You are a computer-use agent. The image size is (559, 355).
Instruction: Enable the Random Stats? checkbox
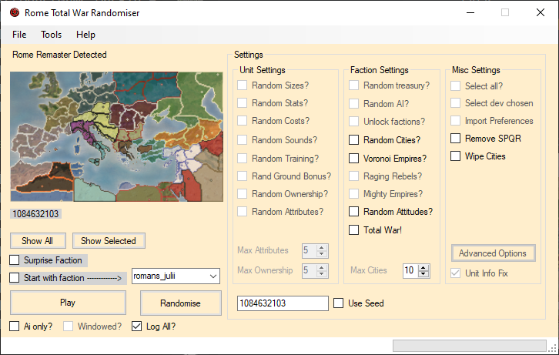tap(242, 103)
